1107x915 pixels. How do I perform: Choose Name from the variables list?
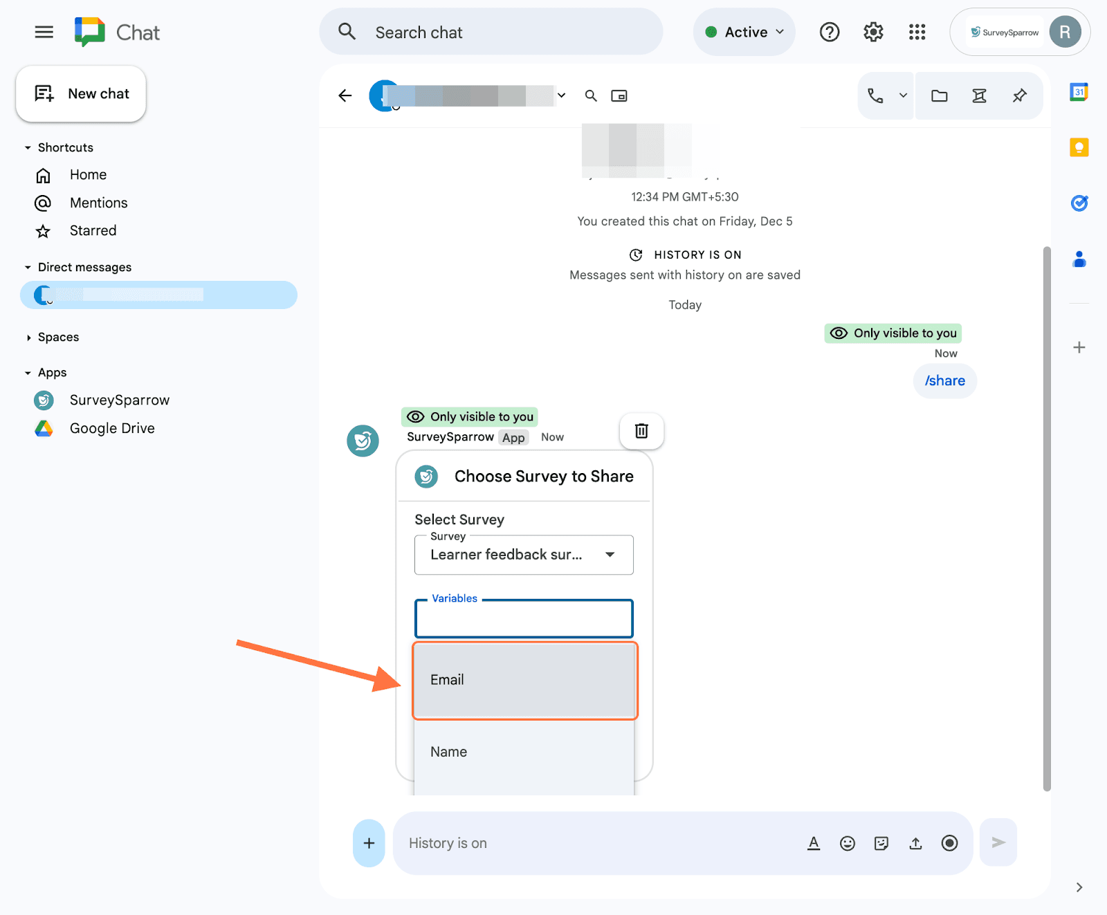pyautogui.click(x=524, y=752)
